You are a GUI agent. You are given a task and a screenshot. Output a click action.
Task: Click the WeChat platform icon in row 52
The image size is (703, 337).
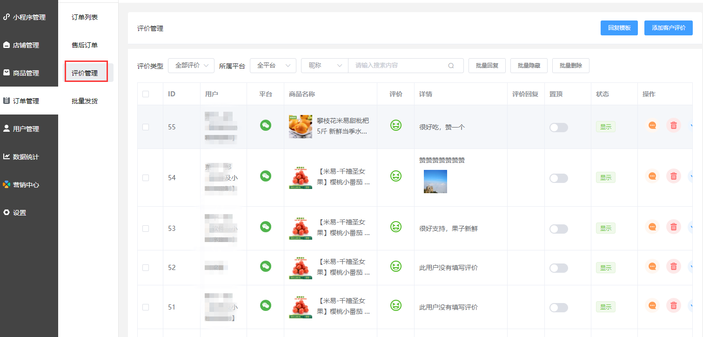(266, 266)
